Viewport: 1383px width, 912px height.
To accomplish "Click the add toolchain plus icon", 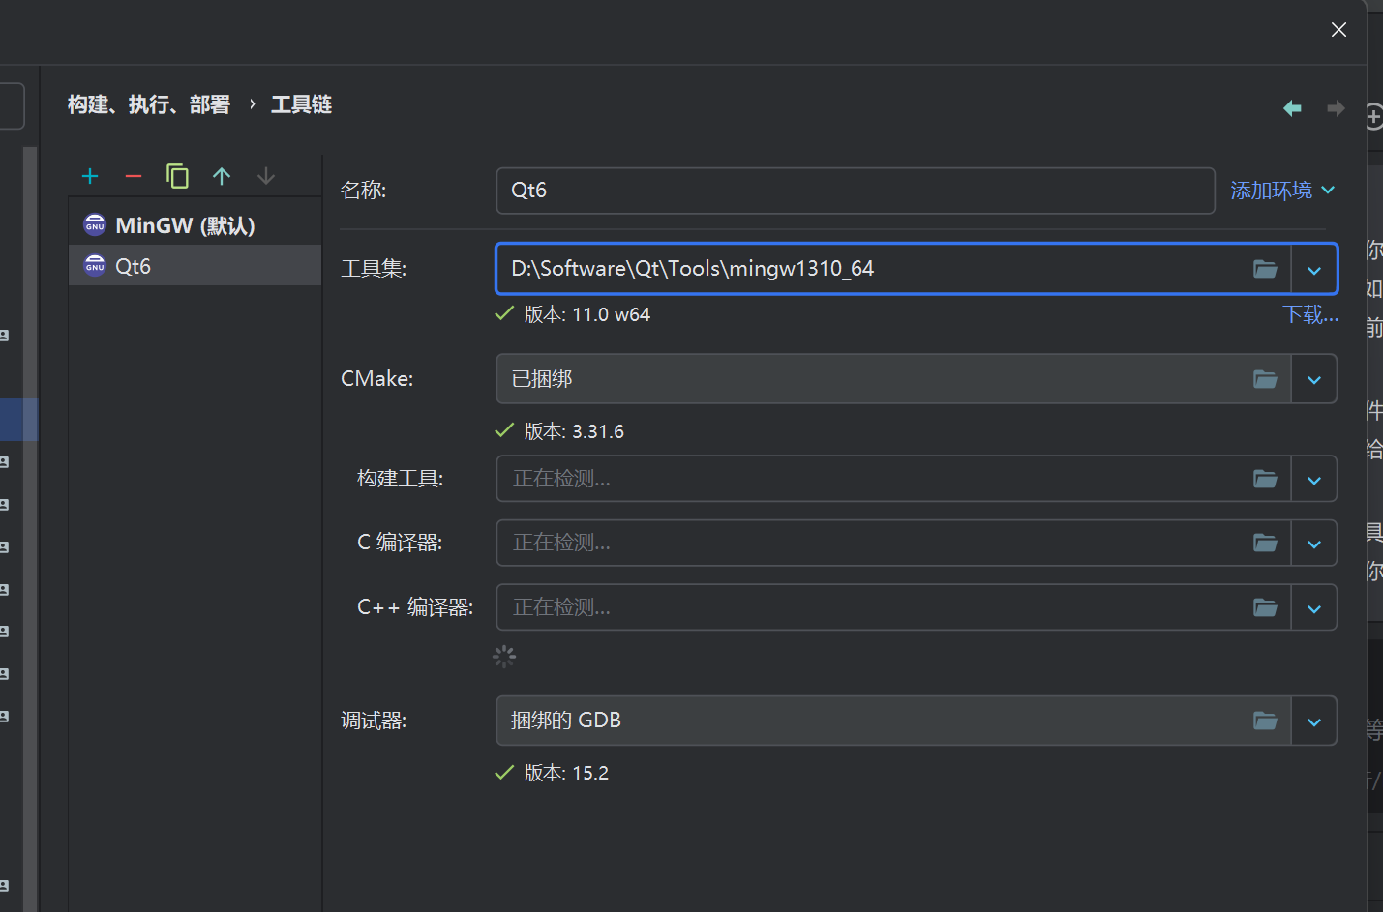I will coord(90,176).
